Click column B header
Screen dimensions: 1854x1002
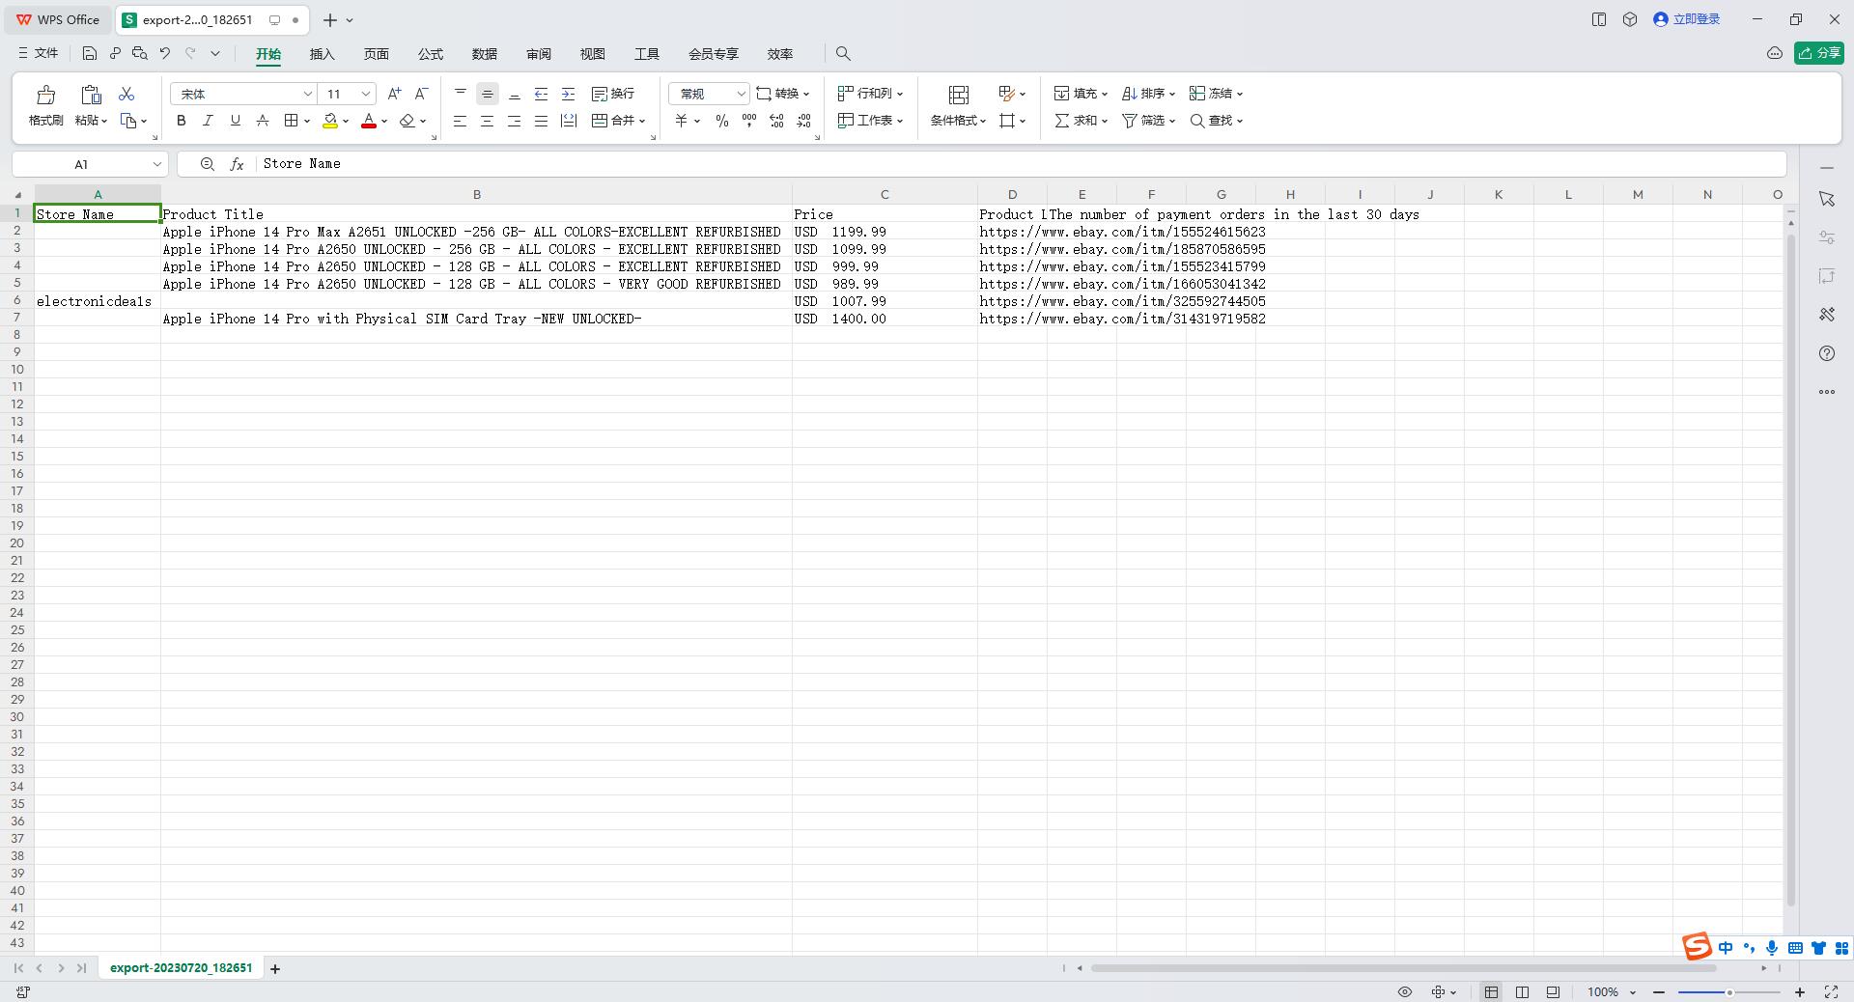click(x=476, y=195)
